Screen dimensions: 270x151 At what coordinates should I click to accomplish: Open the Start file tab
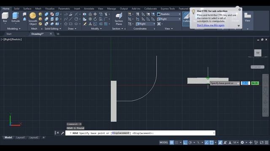coord(9,34)
